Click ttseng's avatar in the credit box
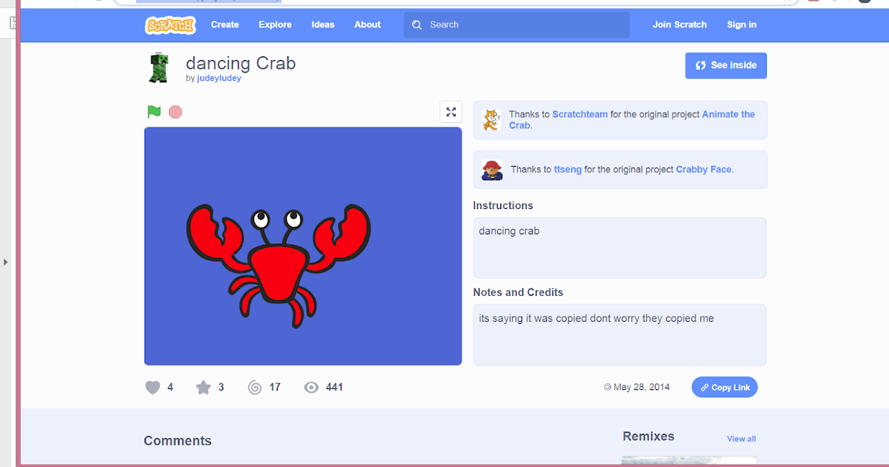This screenshot has height=467, width=889. point(491,169)
